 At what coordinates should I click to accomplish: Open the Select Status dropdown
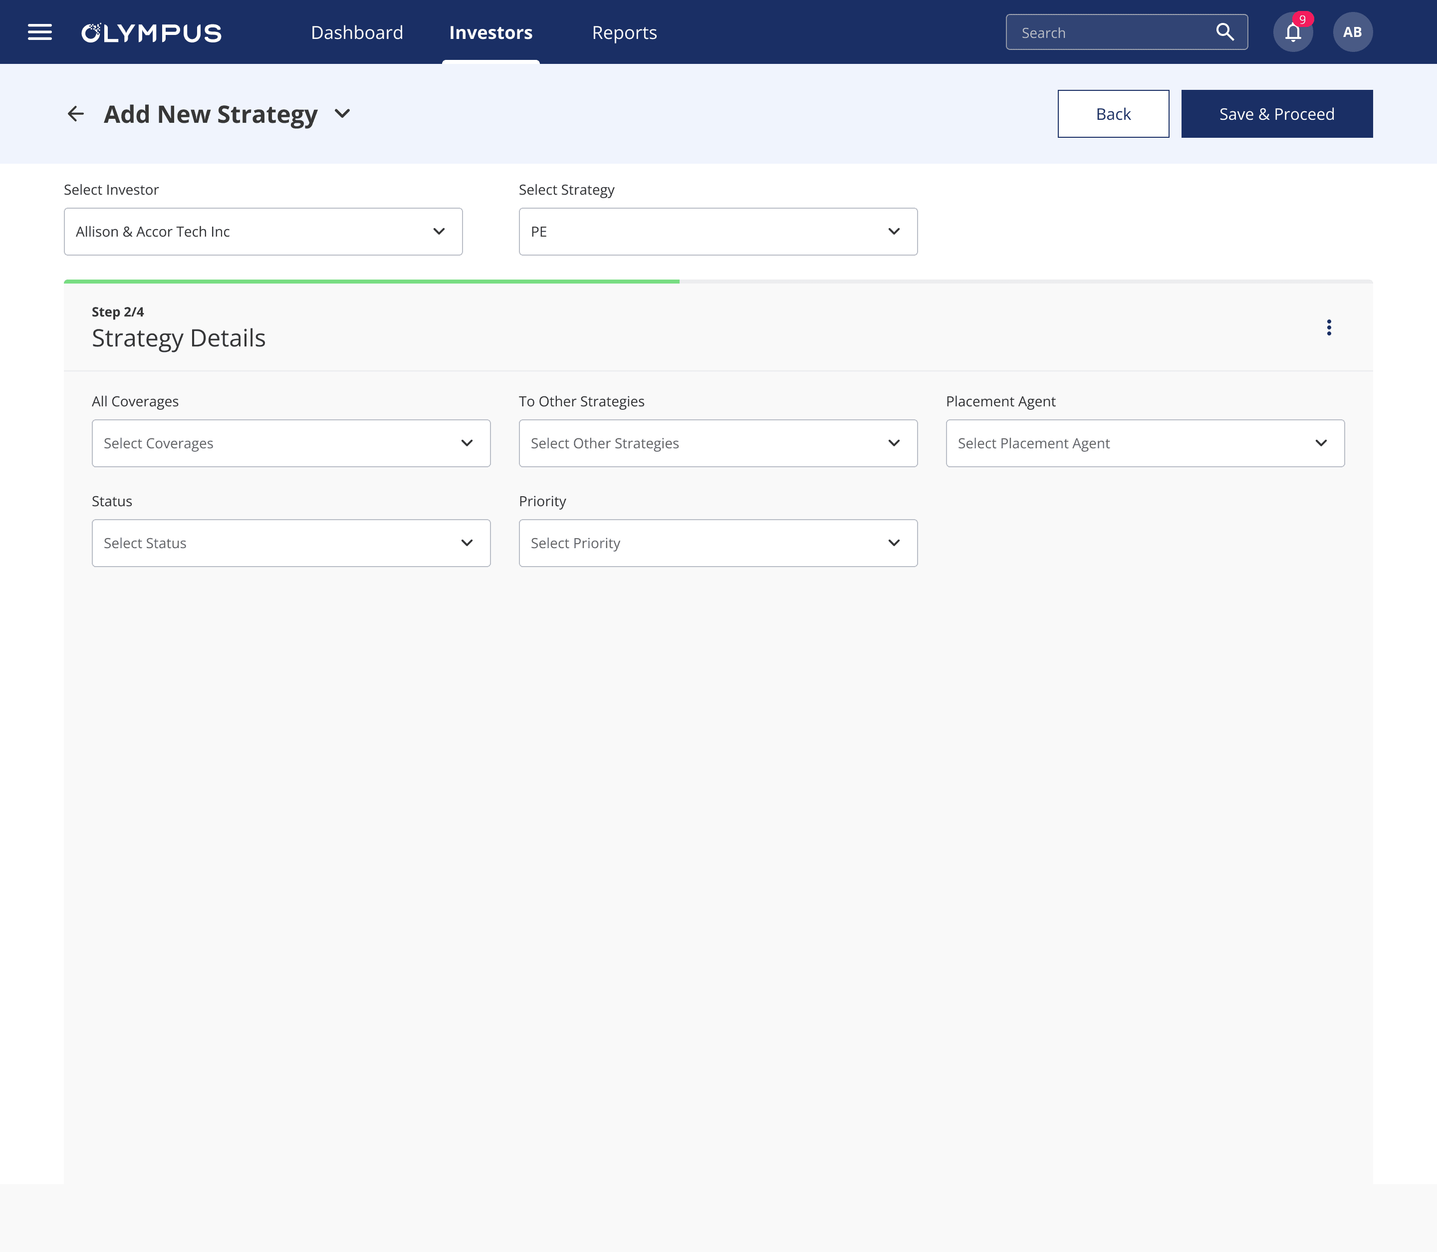pyautogui.click(x=290, y=543)
